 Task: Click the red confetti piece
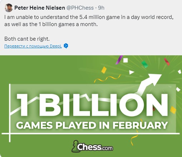[x=167, y=62]
